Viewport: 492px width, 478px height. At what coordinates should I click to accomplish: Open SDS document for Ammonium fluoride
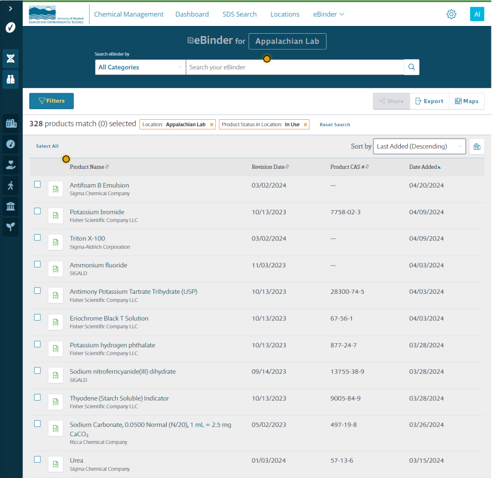point(56,269)
